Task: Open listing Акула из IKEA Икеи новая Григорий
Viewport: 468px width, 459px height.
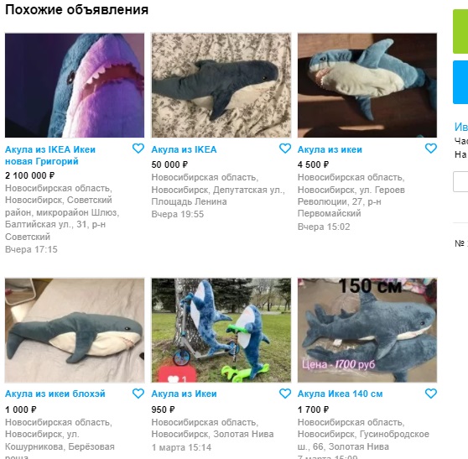Action: pyautogui.click(x=50, y=155)
